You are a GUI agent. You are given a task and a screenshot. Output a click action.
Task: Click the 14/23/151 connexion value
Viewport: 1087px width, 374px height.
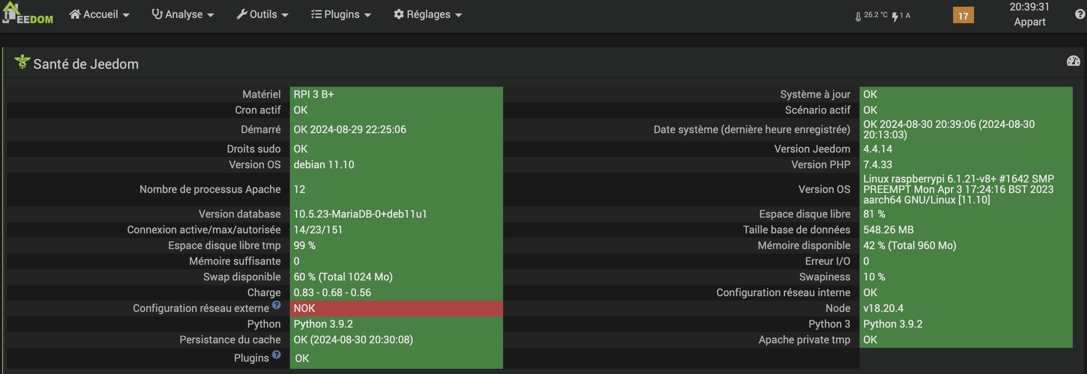tap(318, 230)
